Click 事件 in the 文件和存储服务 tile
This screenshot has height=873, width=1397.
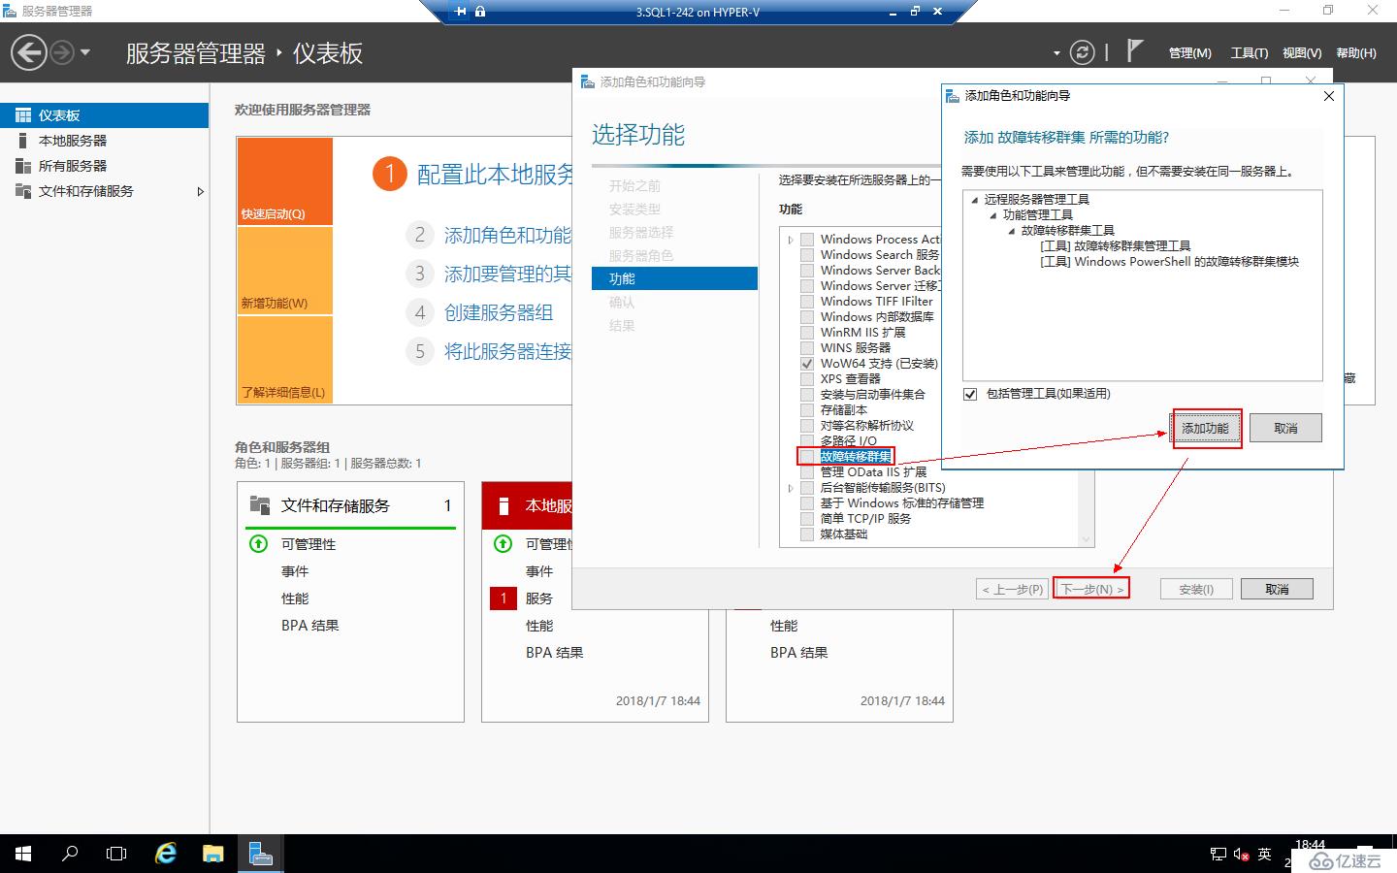click(295, 571)
